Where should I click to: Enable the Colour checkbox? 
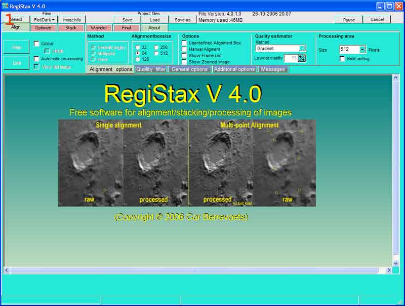36,44
